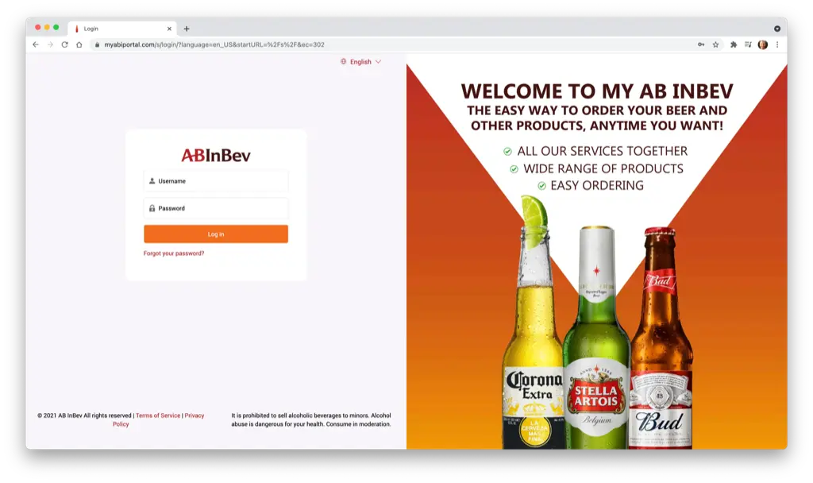This screenshot has height=483, width=813.
Task: Open Chrome's three-dot menu
Action: click(779, 45)
